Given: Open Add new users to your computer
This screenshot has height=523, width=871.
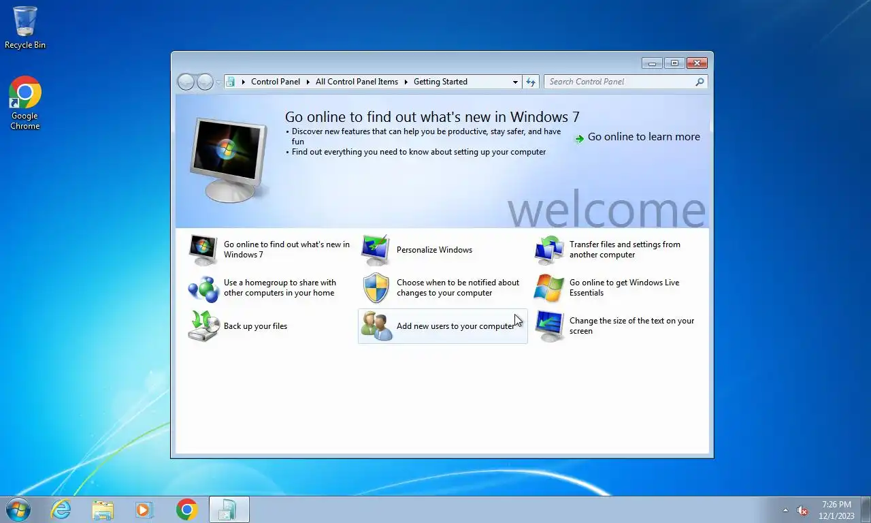Looking at the screenshot, I should point(455,326).
